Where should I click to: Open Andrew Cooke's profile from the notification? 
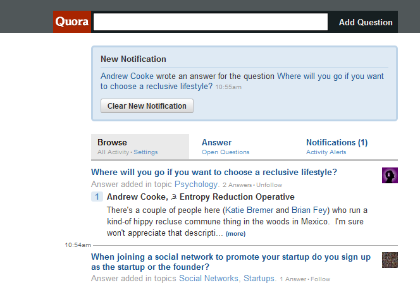[127, 76]
